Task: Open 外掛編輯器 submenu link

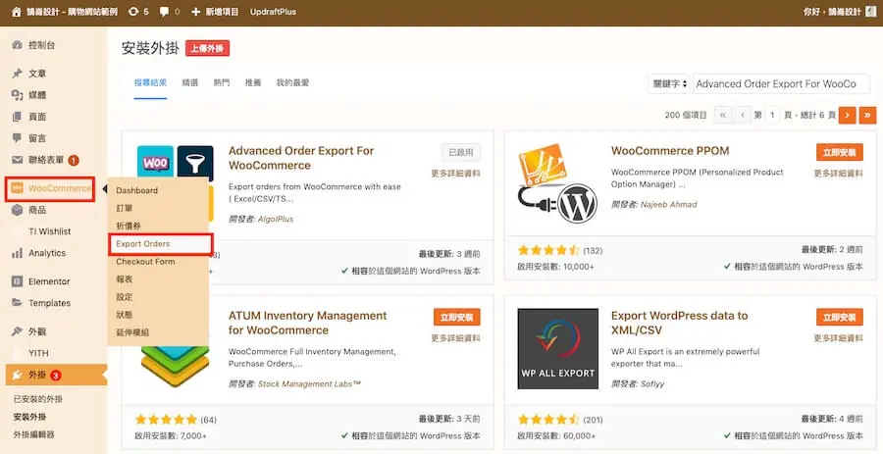Action: click(33, 434)
